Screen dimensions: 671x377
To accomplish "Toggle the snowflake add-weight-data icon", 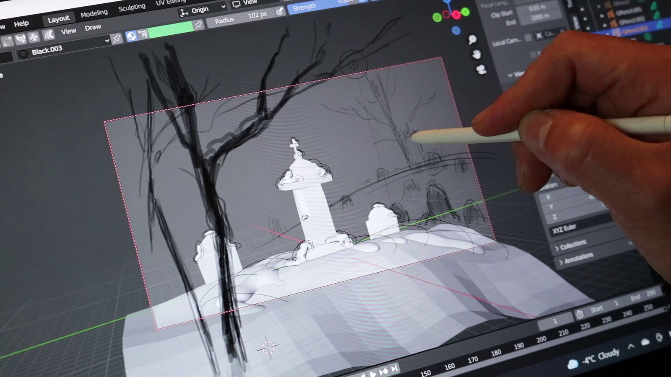I will tap(34, 38).
